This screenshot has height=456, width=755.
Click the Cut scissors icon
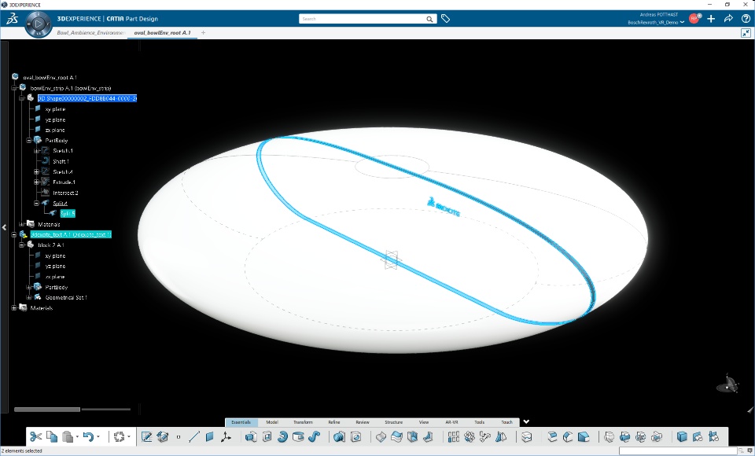35,437
